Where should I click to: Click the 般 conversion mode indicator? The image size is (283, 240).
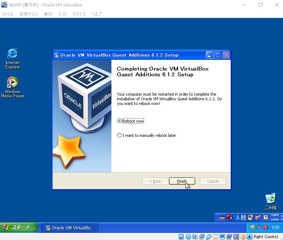(244, 217)
